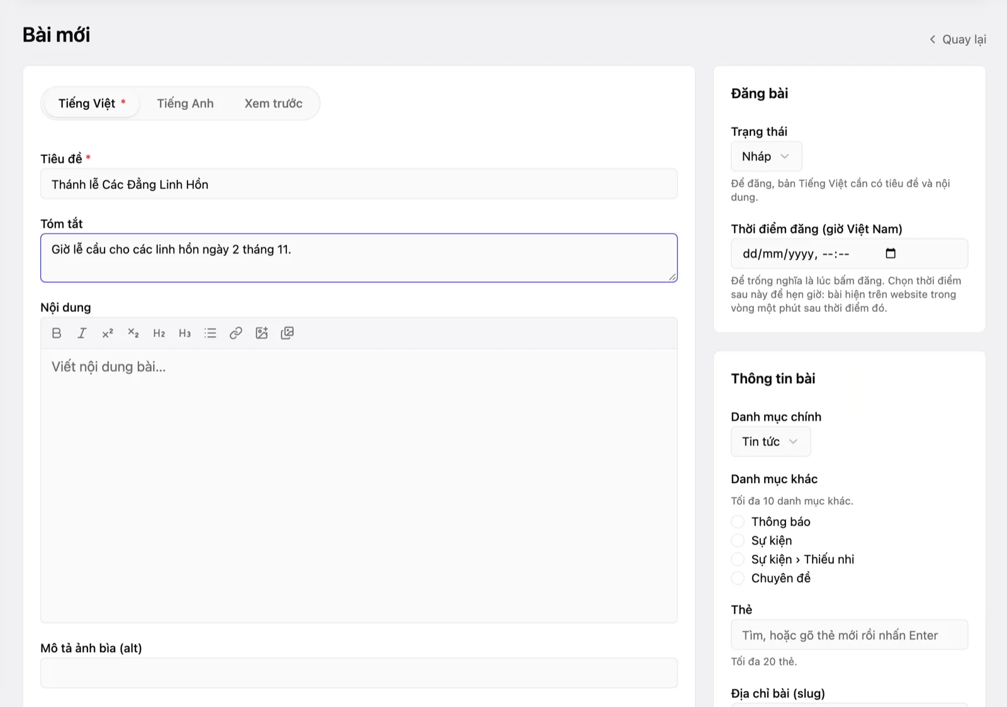Check the Sự kiện › Thiếu nhi category
Viewport: 1007px width, 707px height.
click(x=738, y=559)
